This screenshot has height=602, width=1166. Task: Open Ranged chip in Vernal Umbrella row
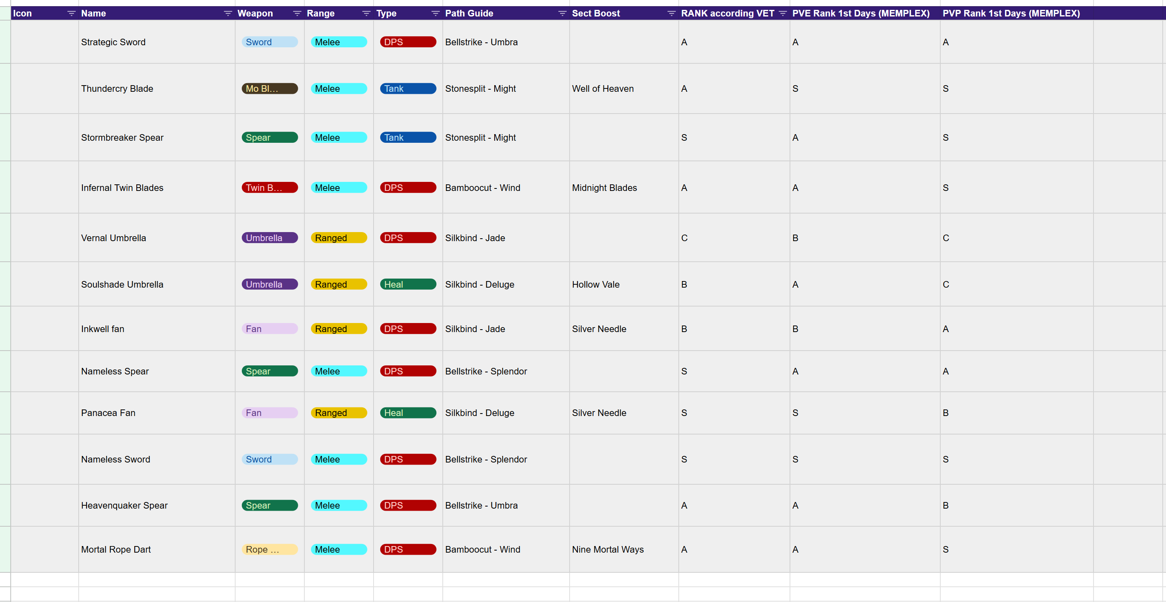[x=339, y=238]
